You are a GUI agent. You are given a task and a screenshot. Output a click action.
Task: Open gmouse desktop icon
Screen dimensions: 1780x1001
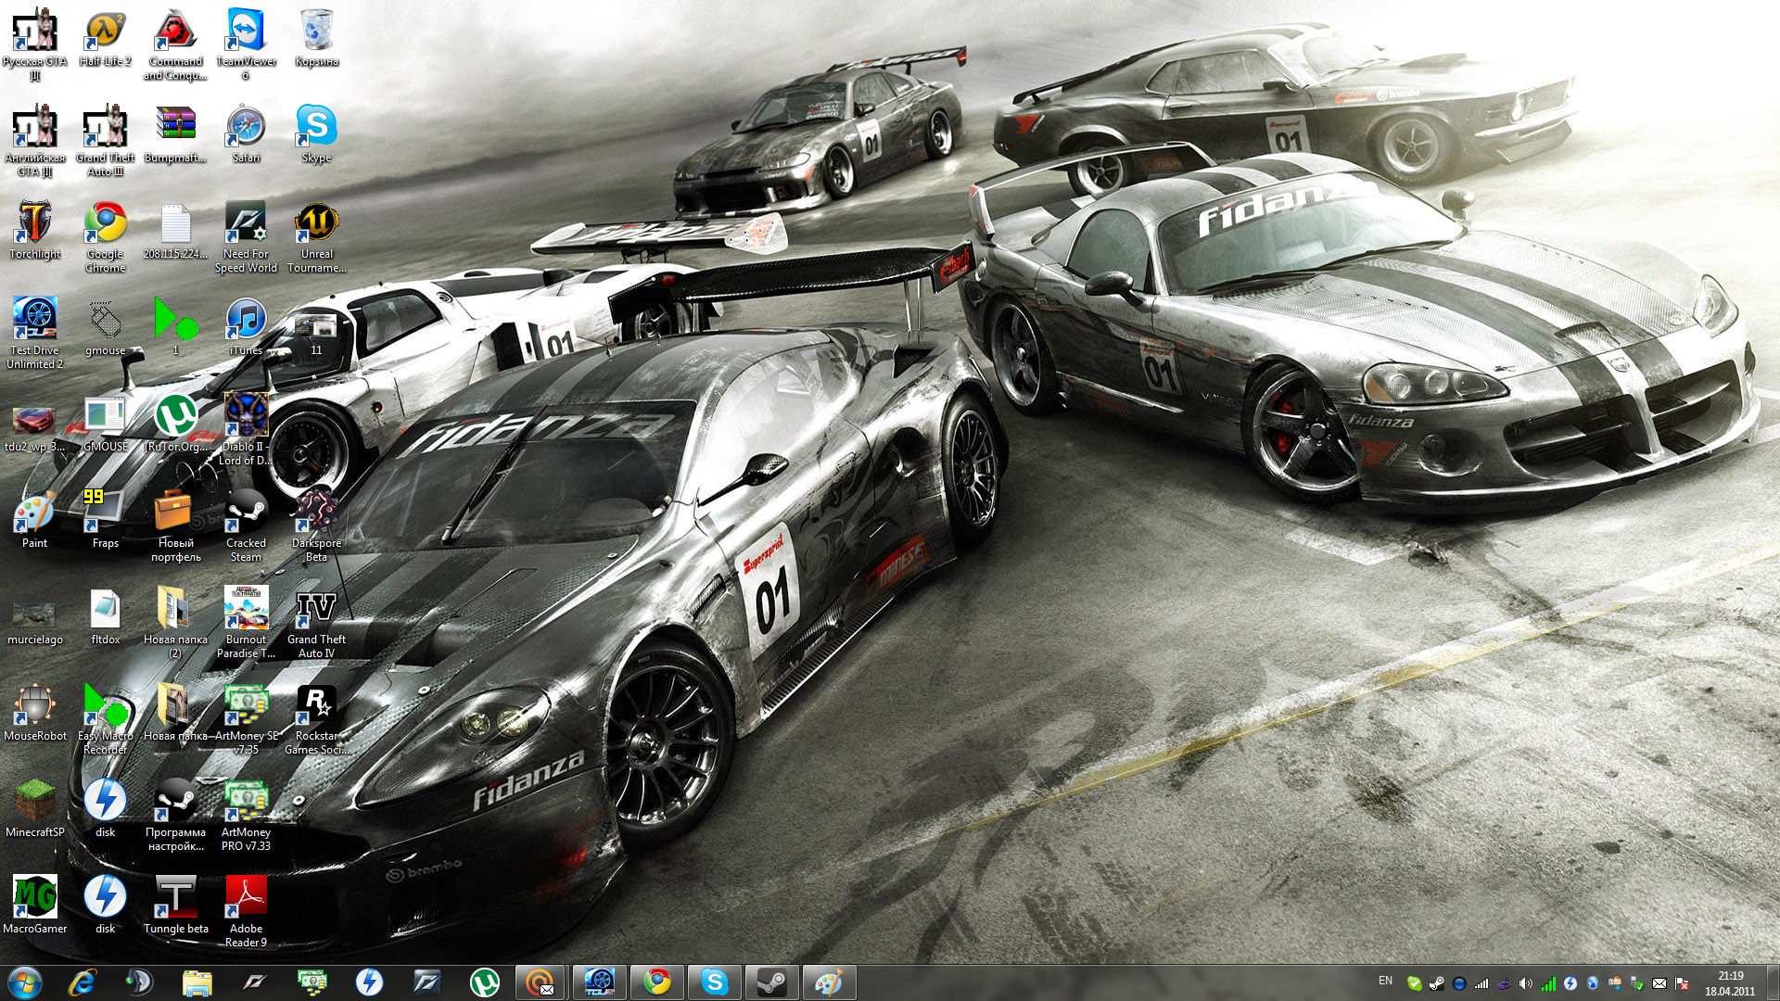coord(105,328)
